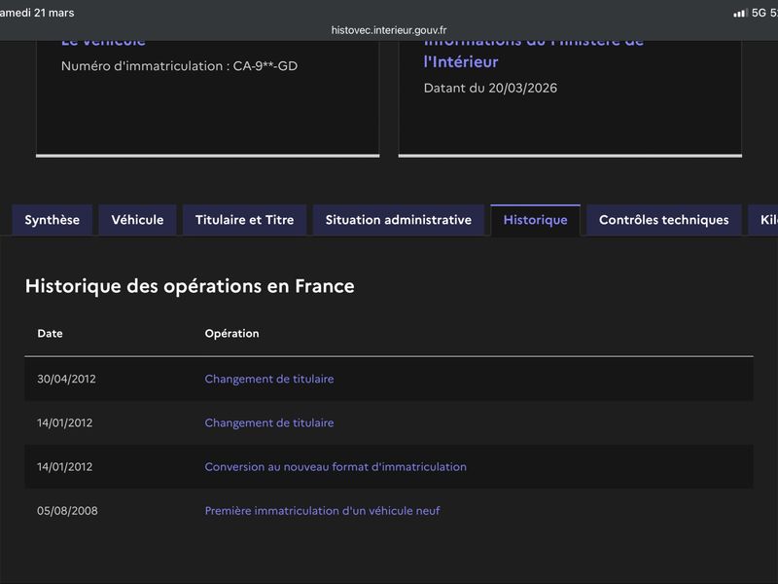Screen dimensions: 778x584
Task: Click the Le véhicule card title
Action: point(103,42)
